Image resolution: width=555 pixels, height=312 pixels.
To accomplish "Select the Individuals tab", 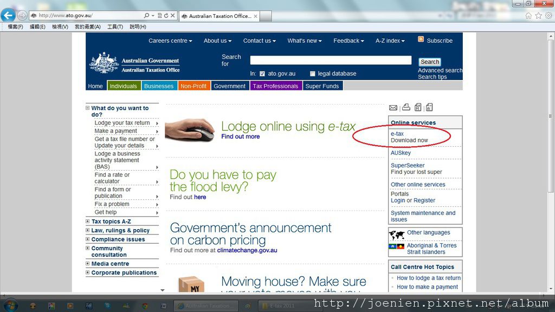I will point(123,86).
